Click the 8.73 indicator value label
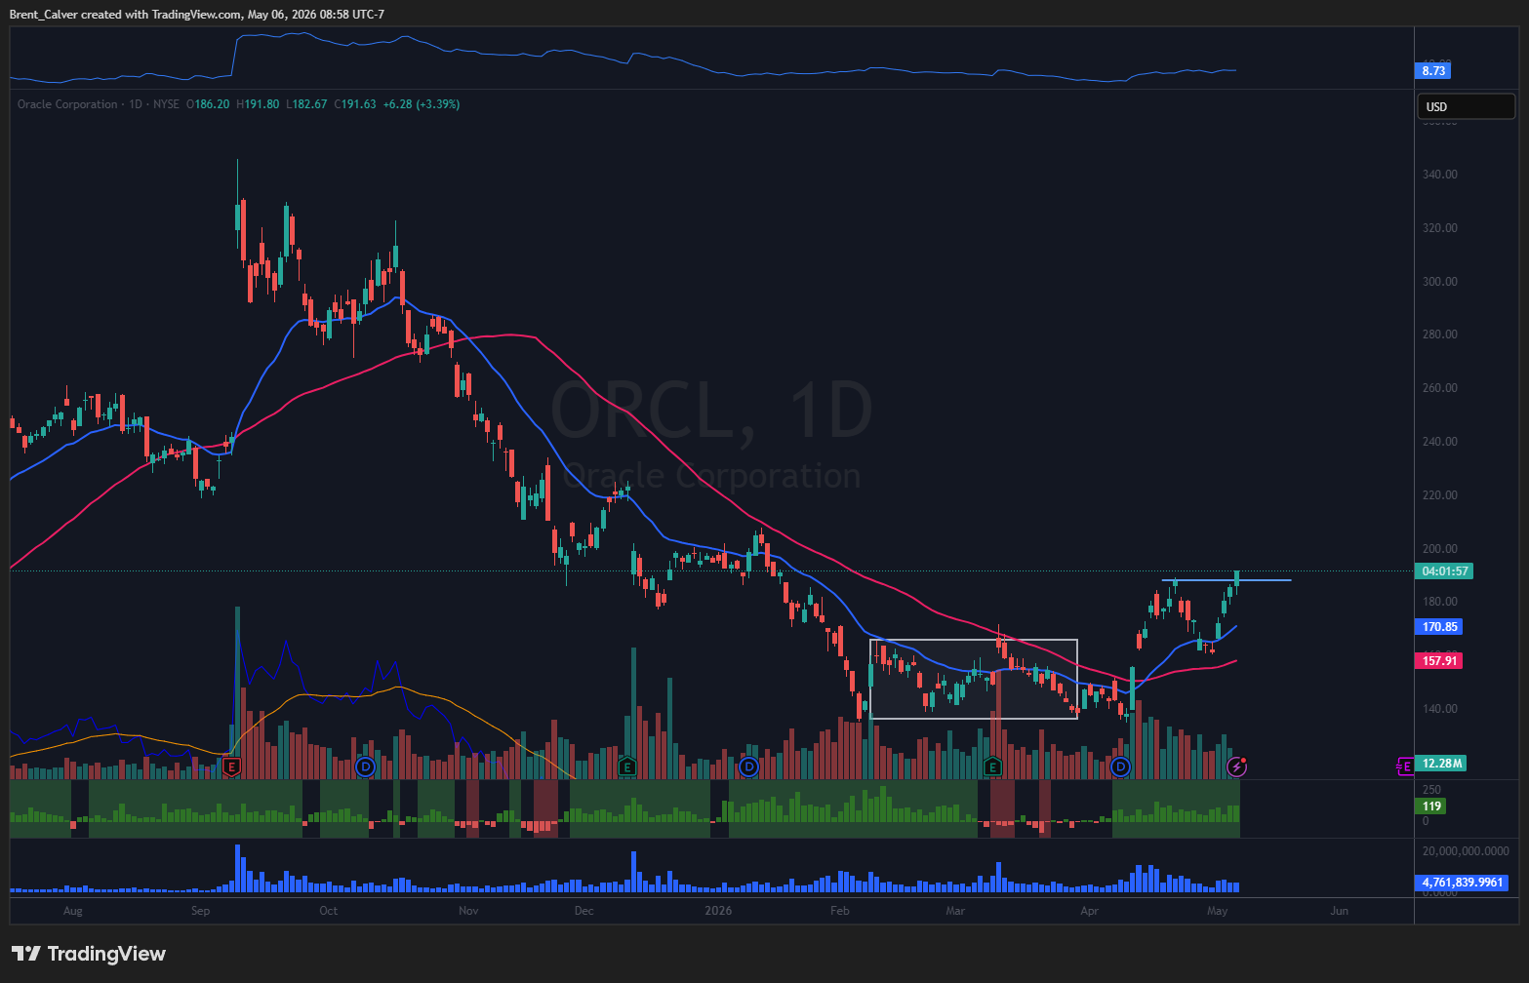The image size is (1529, 983). click(1433, 70)
